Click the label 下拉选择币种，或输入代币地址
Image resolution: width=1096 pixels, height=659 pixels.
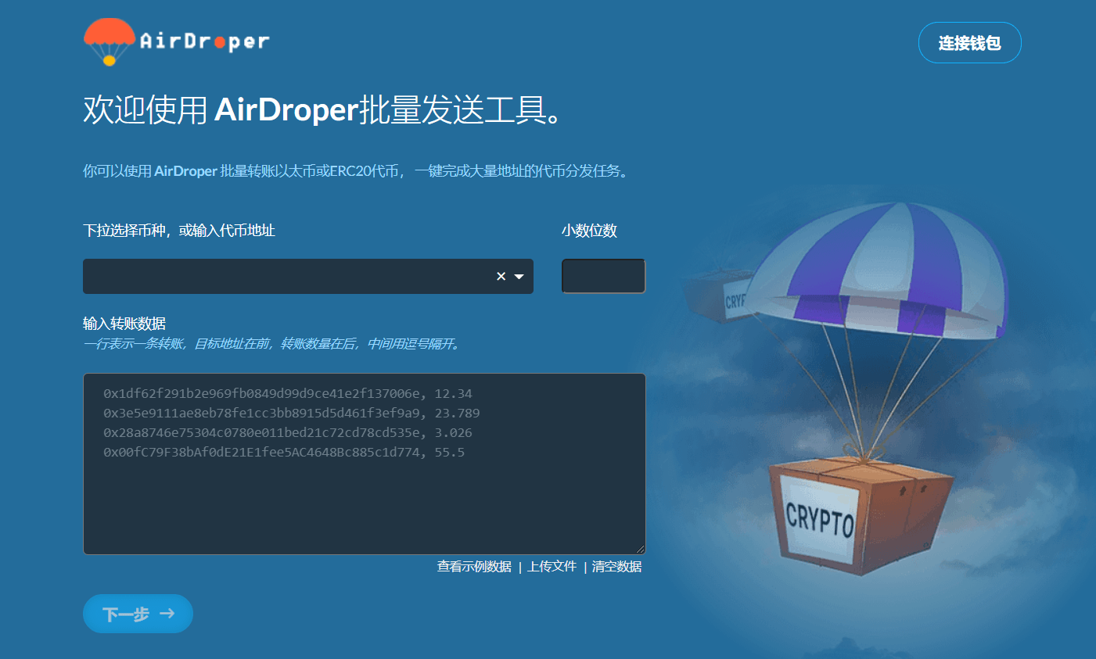click(179, 230)
